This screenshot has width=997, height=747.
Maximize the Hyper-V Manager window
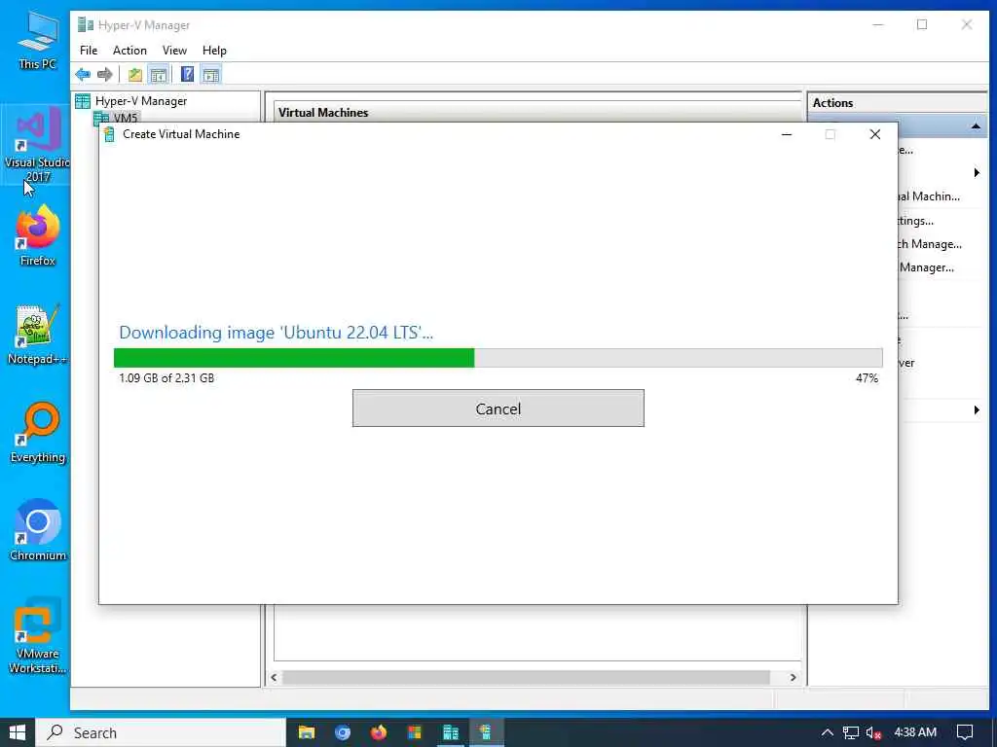pos(922,24)
